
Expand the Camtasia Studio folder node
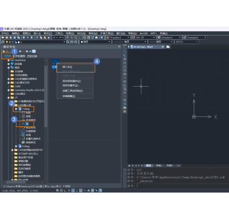(9, 90)
